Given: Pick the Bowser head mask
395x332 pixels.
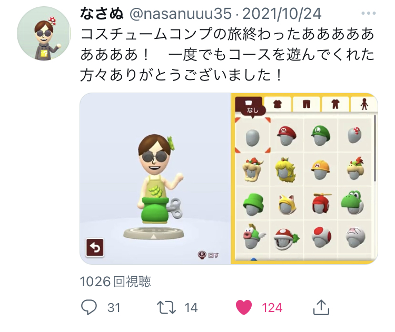Looking at the screenshot, I should [253, 169].
